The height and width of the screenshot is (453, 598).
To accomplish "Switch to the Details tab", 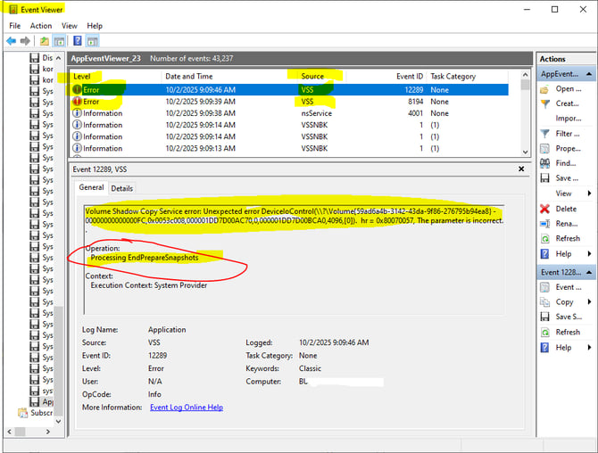I will 122,188.
